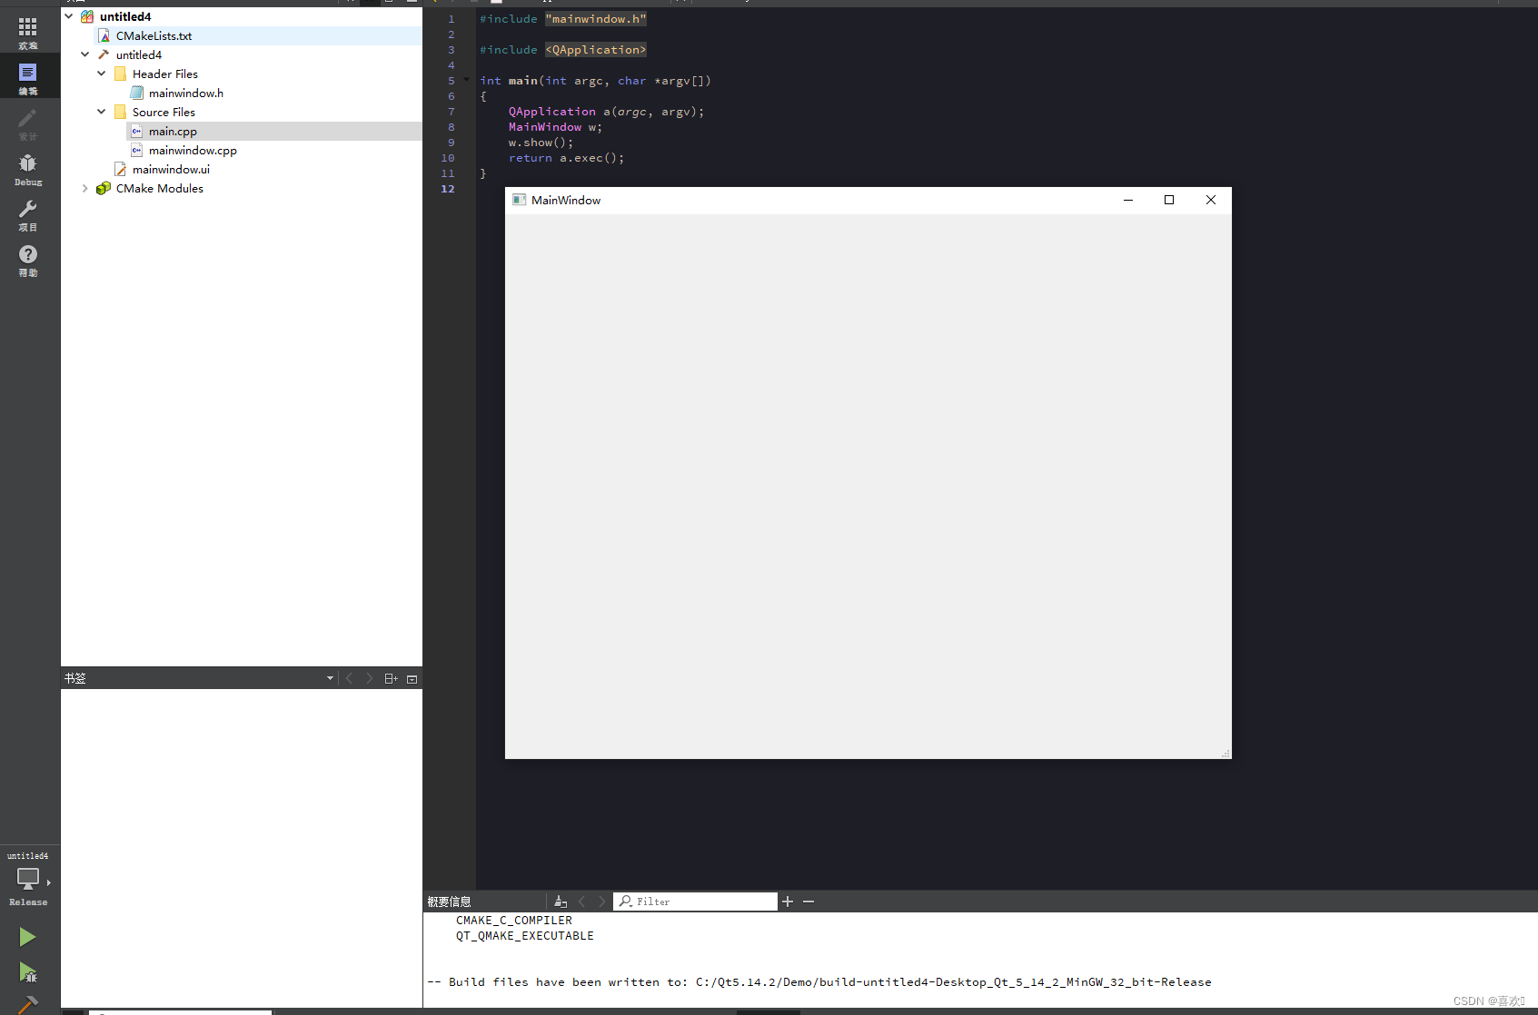The width and height of the screenshot is (1538, 1015).
Task: Click the Filter search field
Action: [x=695, y=901]
